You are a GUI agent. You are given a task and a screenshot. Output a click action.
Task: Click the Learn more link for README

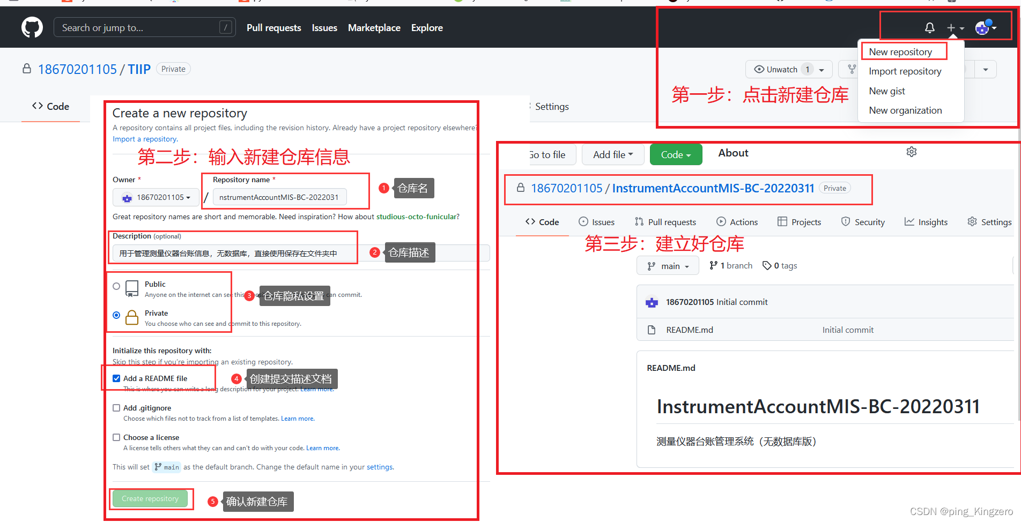click(317, 389)
